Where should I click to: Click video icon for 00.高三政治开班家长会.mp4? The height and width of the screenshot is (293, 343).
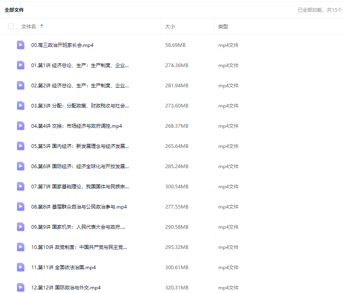coord(21,45)
